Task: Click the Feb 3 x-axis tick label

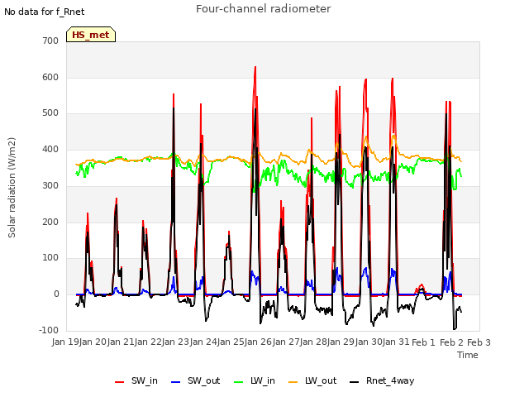Action: [479, 342]
